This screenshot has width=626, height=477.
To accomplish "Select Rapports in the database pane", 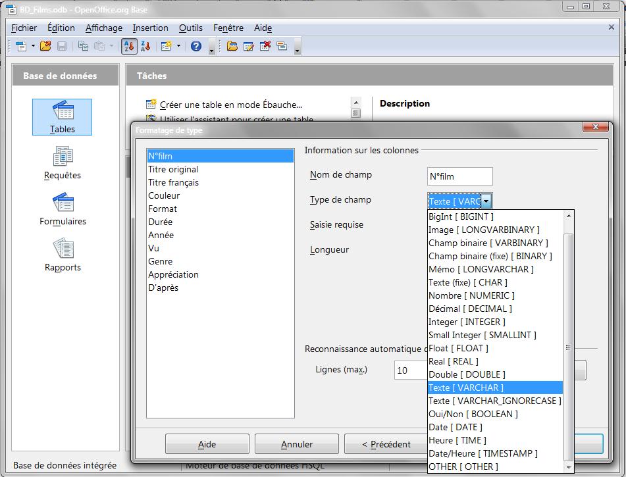I will click(63, 255).
